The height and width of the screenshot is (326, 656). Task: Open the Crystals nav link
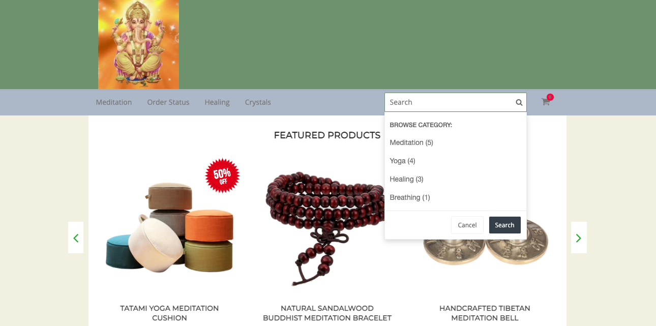tap(258, 102)
